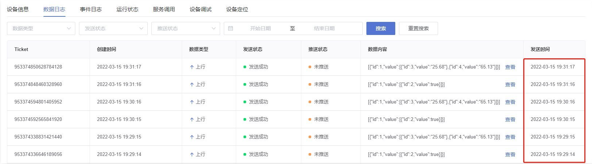Click the 结束日期 input field
The height and width of the screenshot is (164, 592).
click(x=324, y=28)
